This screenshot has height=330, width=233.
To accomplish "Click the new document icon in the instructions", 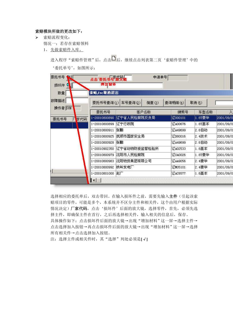I will tap(114, 59).
